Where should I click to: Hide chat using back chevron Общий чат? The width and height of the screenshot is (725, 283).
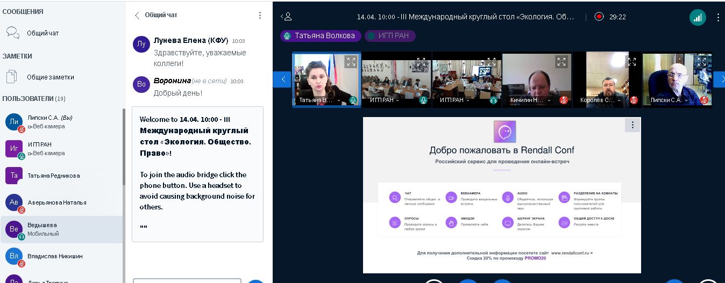pyautogui.click(x=155, y=15)
